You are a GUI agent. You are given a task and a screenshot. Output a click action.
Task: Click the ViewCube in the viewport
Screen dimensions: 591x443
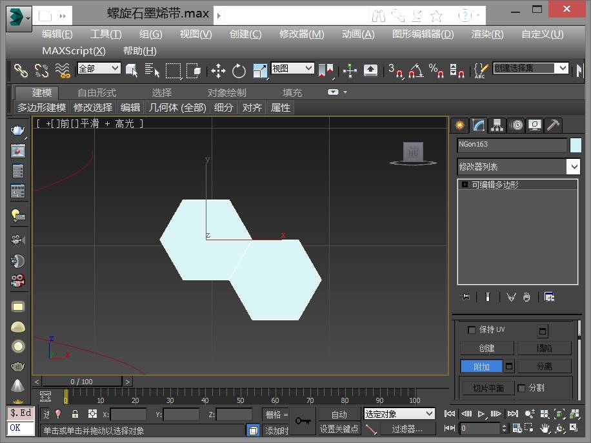412,153
